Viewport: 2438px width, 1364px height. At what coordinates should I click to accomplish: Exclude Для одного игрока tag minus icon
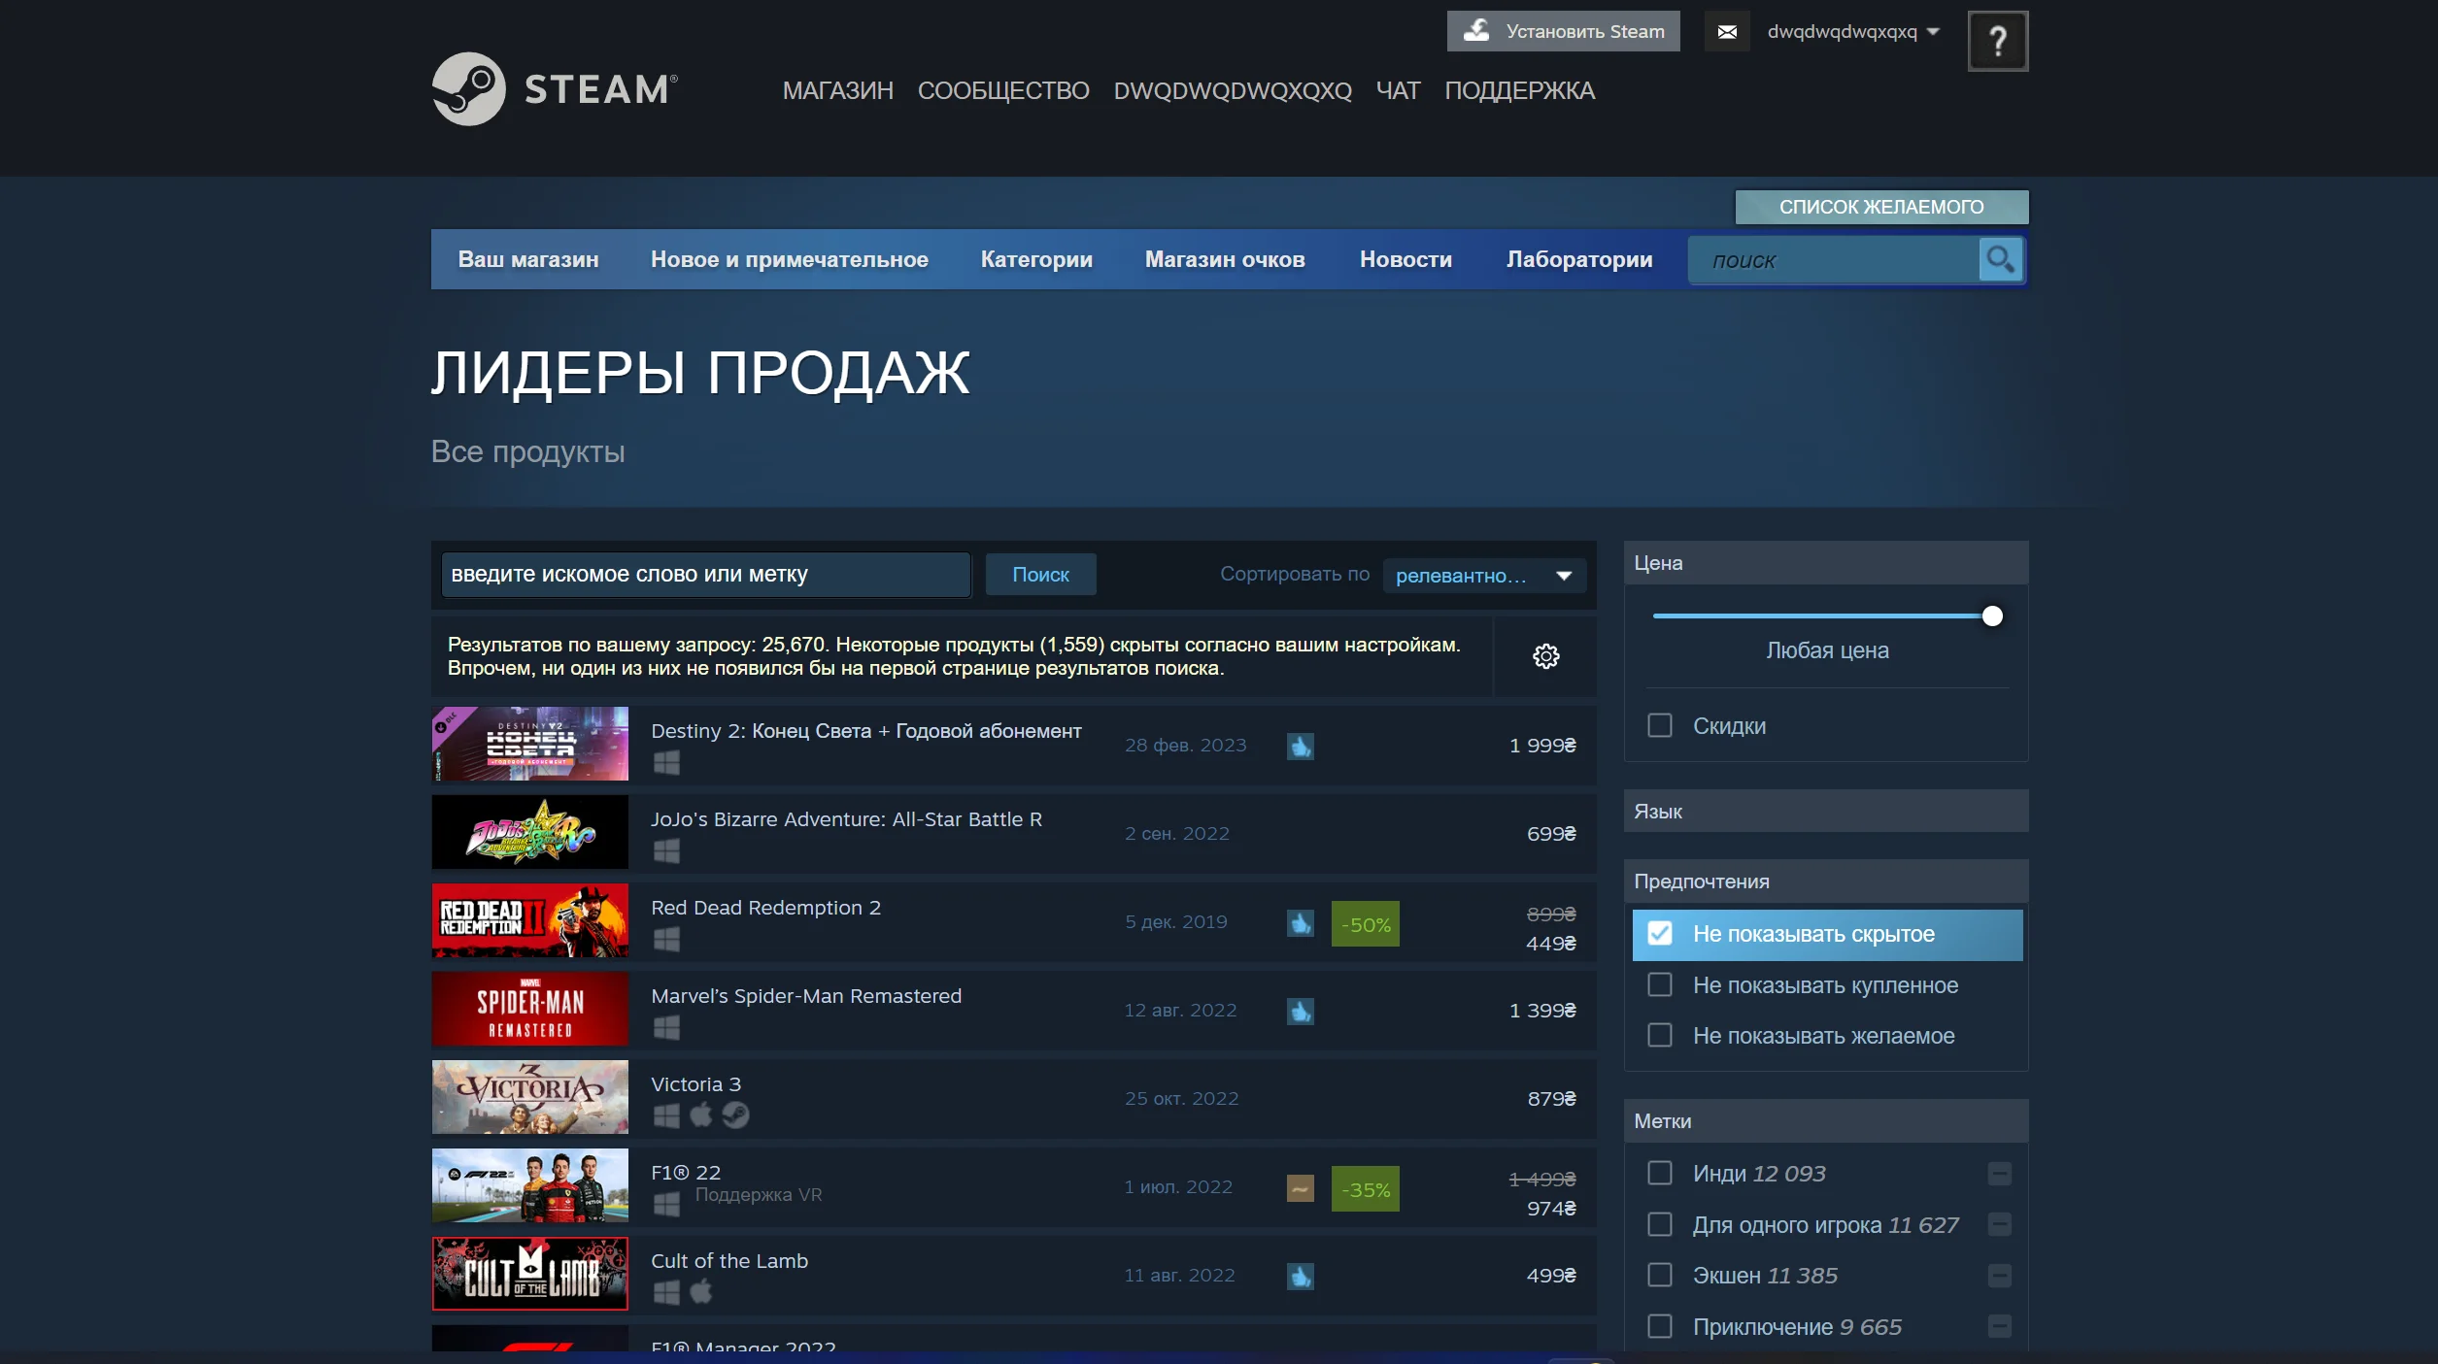pyautogui.click(x=1999, y=1224)
